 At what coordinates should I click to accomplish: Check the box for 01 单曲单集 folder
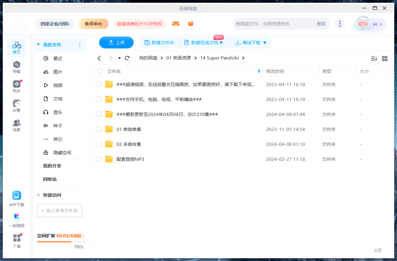click(99, 129)
